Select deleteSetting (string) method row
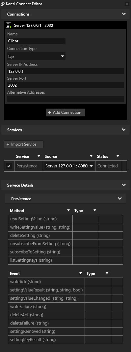 (x=65, y=236)
